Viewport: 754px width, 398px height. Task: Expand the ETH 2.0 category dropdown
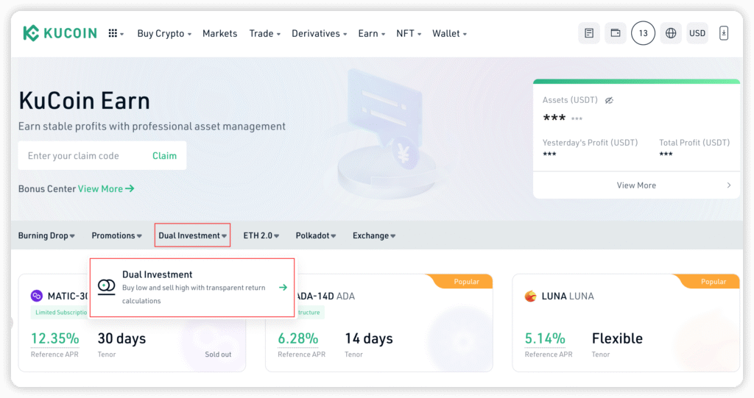(261, 235)
